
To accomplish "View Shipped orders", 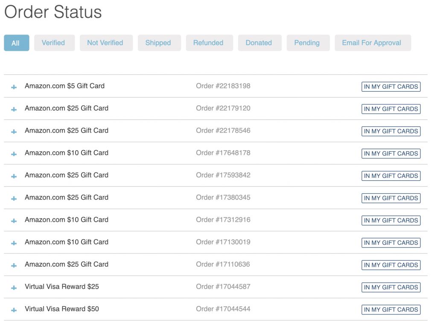I will [x=159, y=43].
